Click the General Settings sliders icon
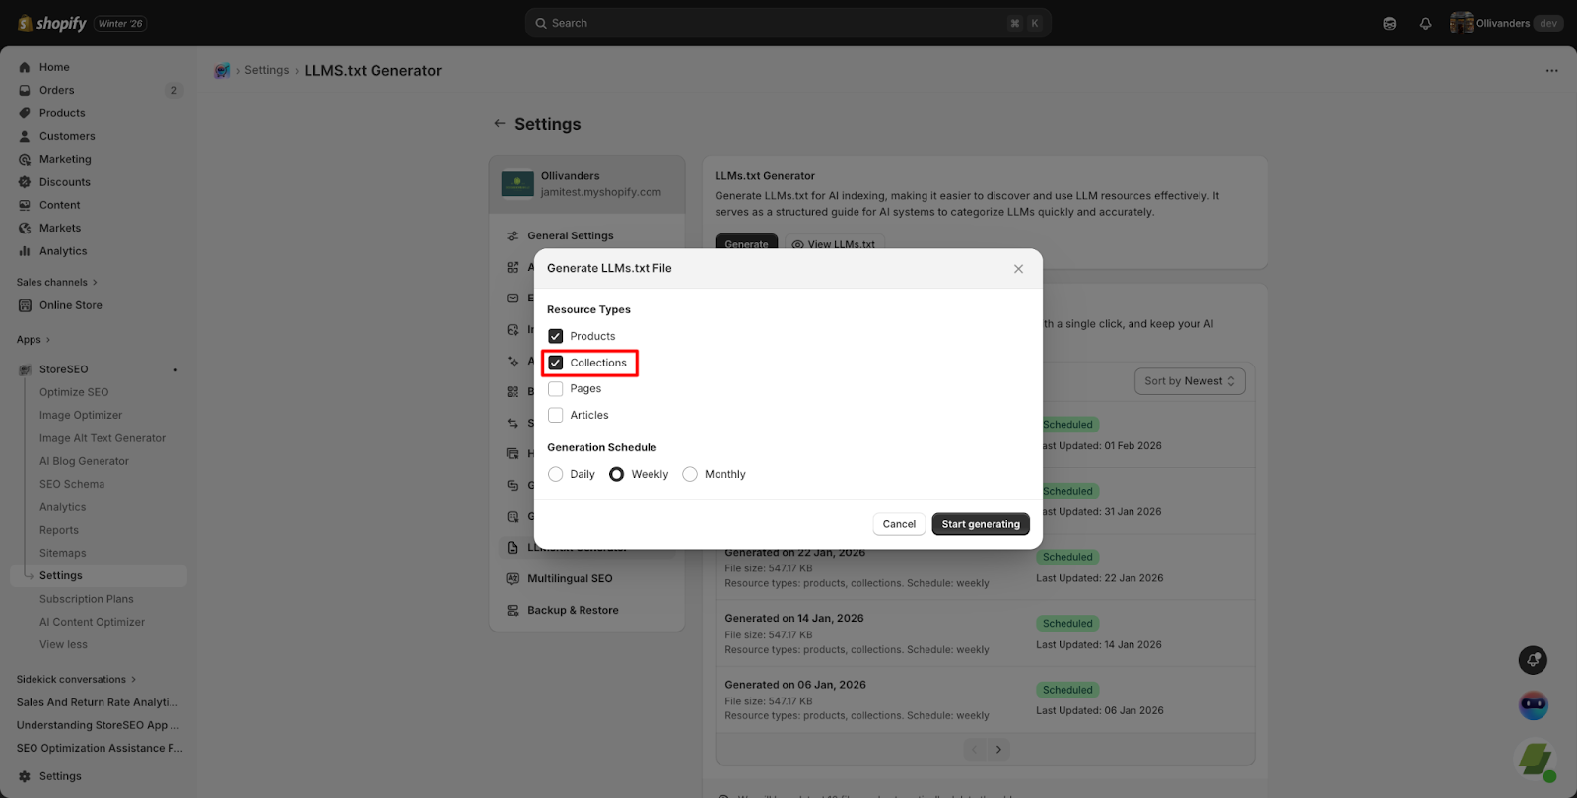This screenshot has height=798, width=1577. tap(513, 236)
